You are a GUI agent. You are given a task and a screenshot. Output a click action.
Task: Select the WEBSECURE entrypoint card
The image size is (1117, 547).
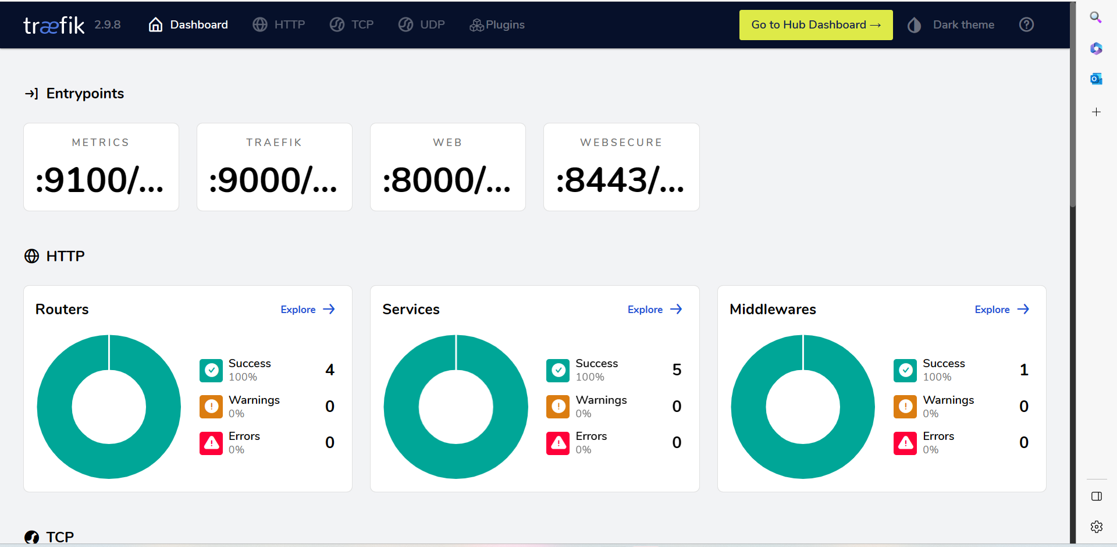[621, 167]
